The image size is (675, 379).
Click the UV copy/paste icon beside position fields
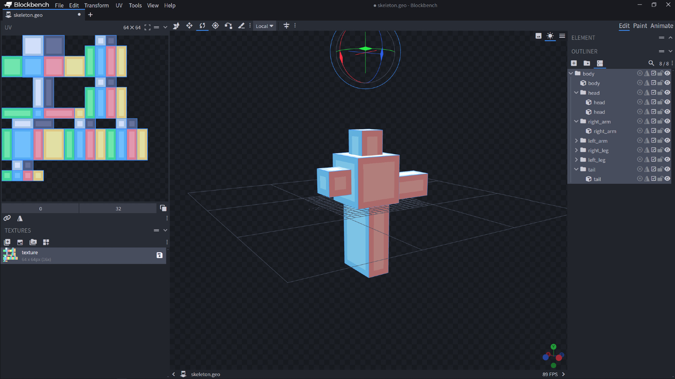pyautogui.click(x=163, y=208)
